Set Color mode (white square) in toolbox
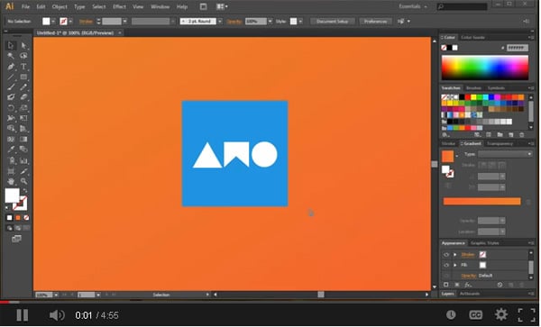The image size is (541, 327). point(9,218)
